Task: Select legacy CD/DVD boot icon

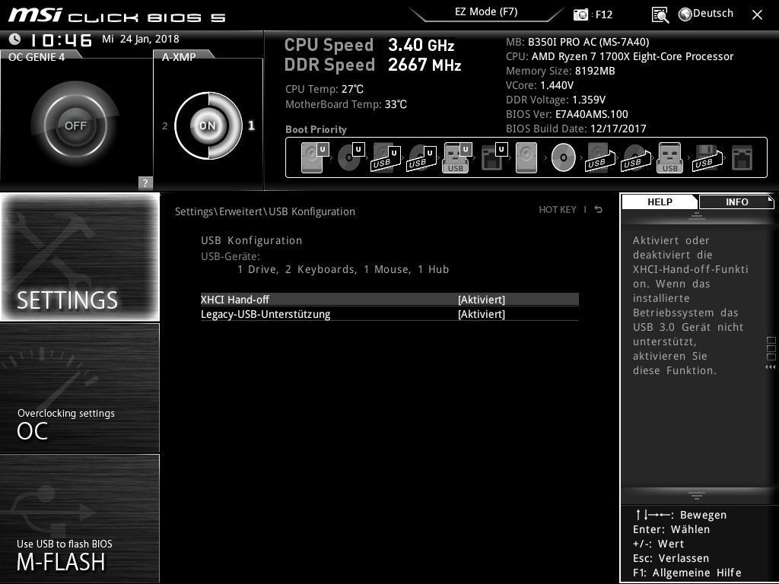Action: (x=564, y=157)
